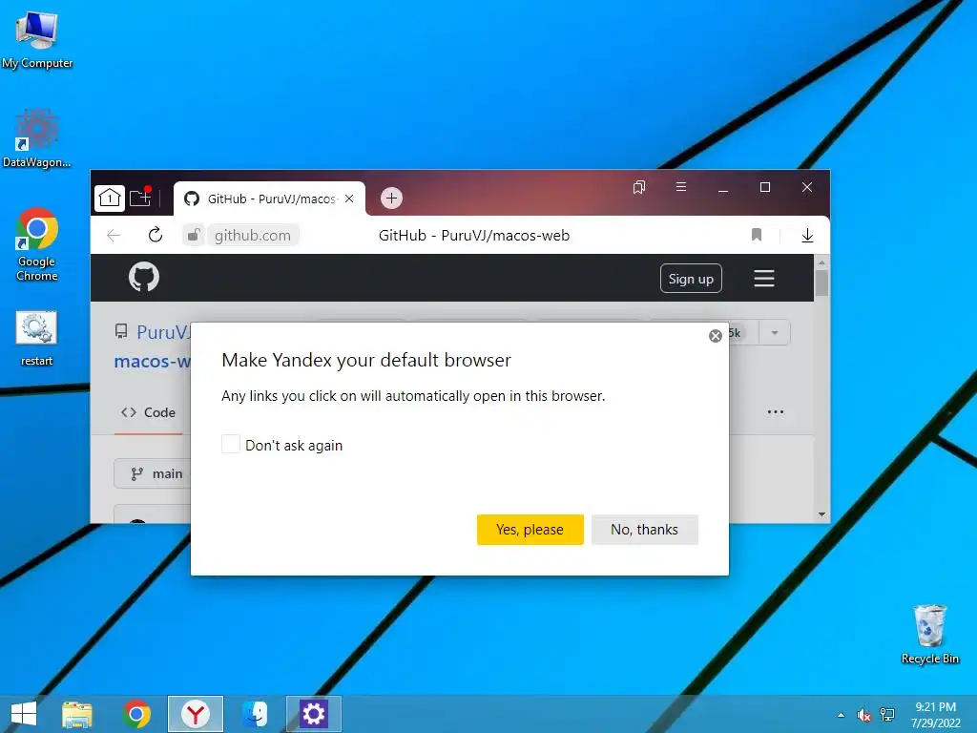Click the new tab group icon with red dot

(x=140, y=198)
